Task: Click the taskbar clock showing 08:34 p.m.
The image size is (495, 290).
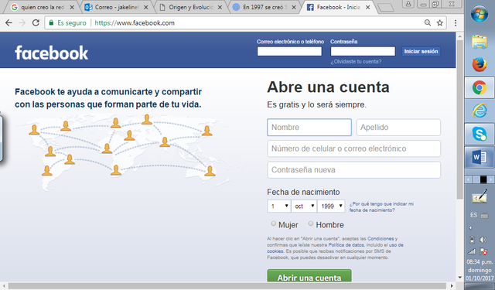Action: coord(480,262)
